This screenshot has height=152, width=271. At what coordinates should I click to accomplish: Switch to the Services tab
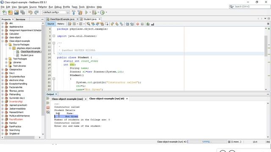point(20,19)
